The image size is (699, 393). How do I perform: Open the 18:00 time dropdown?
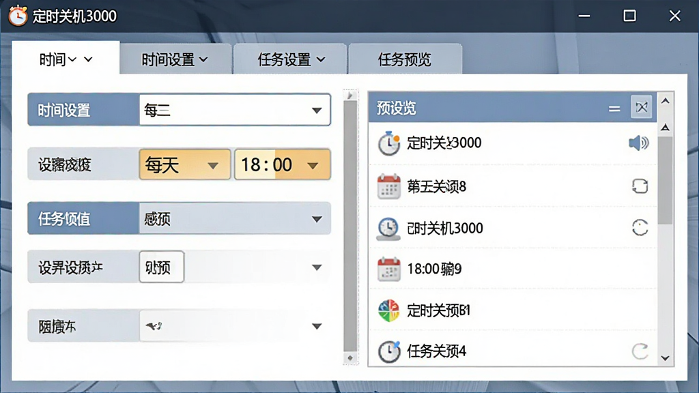[x=282, y=165]
